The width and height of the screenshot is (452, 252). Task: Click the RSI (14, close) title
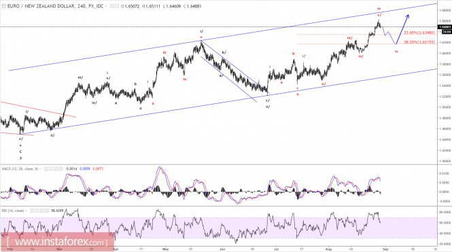[13, 211]
